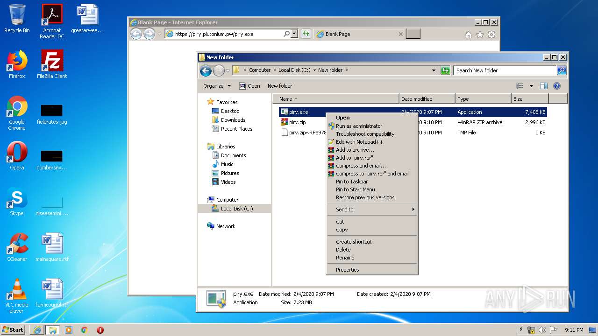Screen dimensions: 598x336
Task: Click Search New folder field
Action: (x=505, y=70)
